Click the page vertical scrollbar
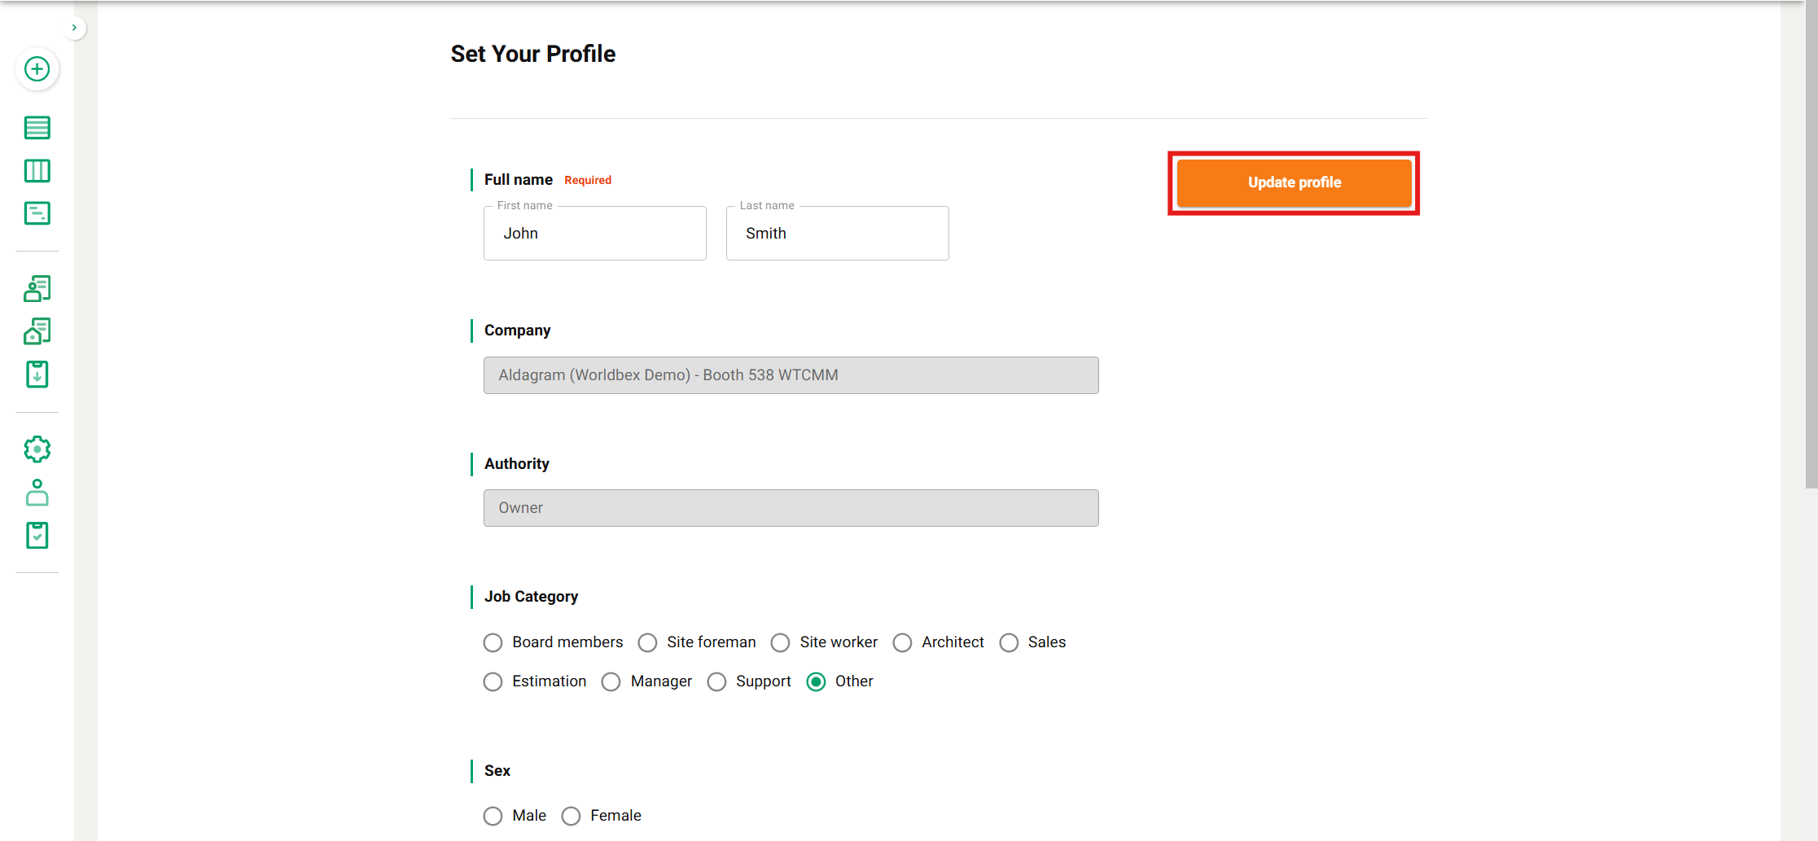This screenshot has width=1818, height=841. (1811, 244)
